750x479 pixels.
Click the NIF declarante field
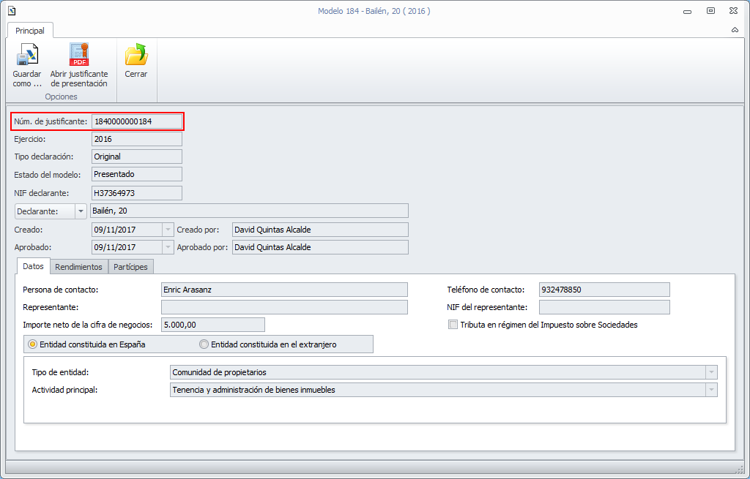click(137, 193)
